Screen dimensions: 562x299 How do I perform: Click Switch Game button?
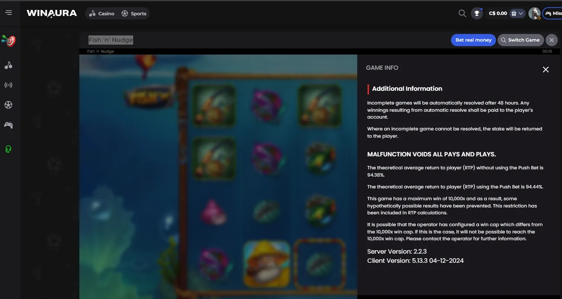[x=520, y=40]
